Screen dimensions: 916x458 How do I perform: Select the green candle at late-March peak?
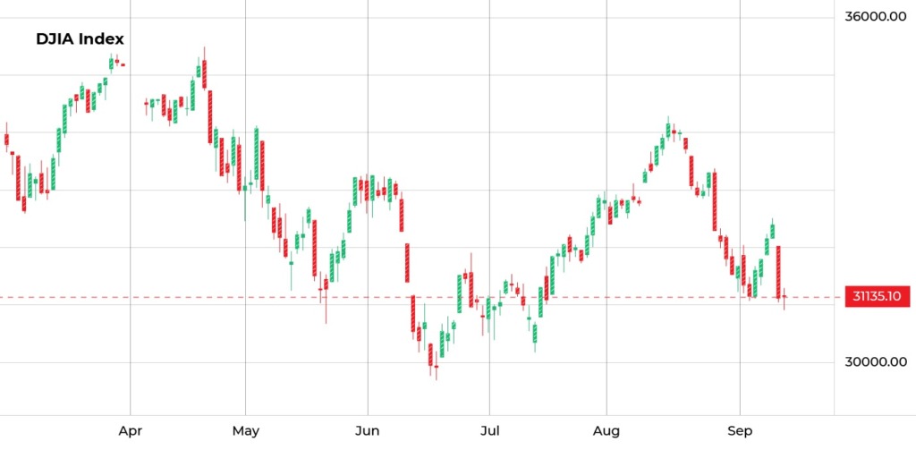111,63
